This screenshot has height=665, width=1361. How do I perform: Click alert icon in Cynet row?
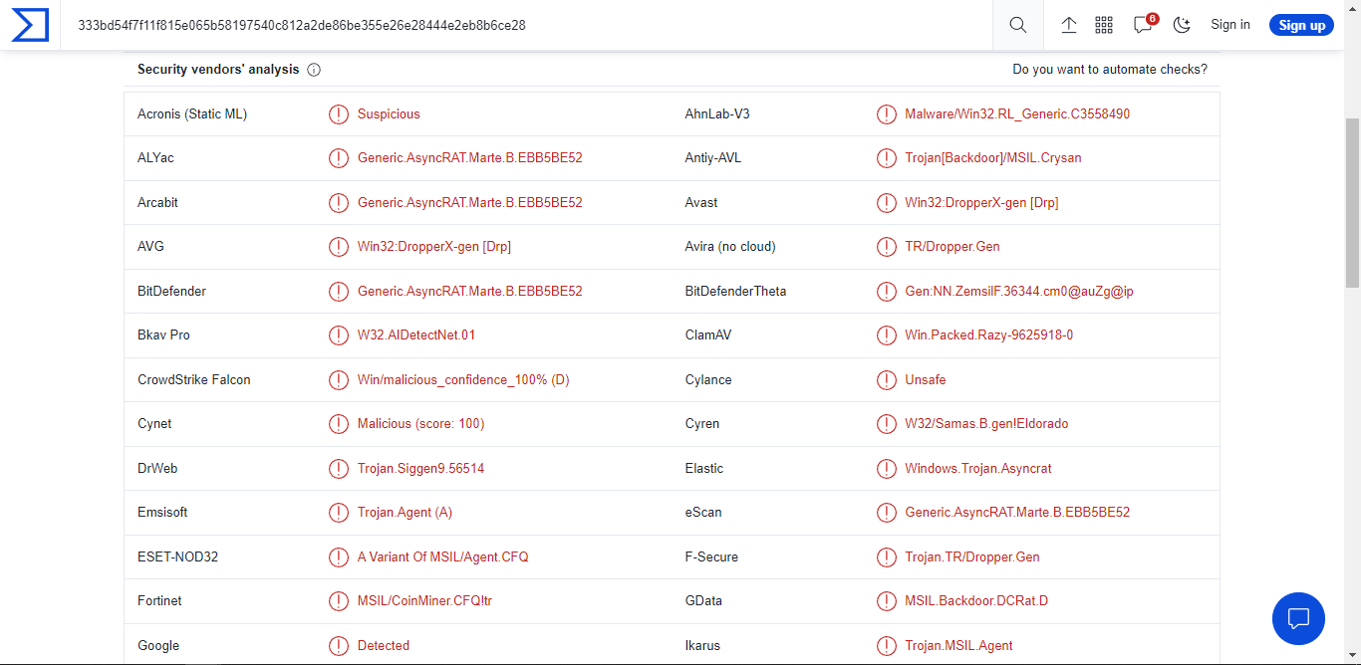click(339, 424)
